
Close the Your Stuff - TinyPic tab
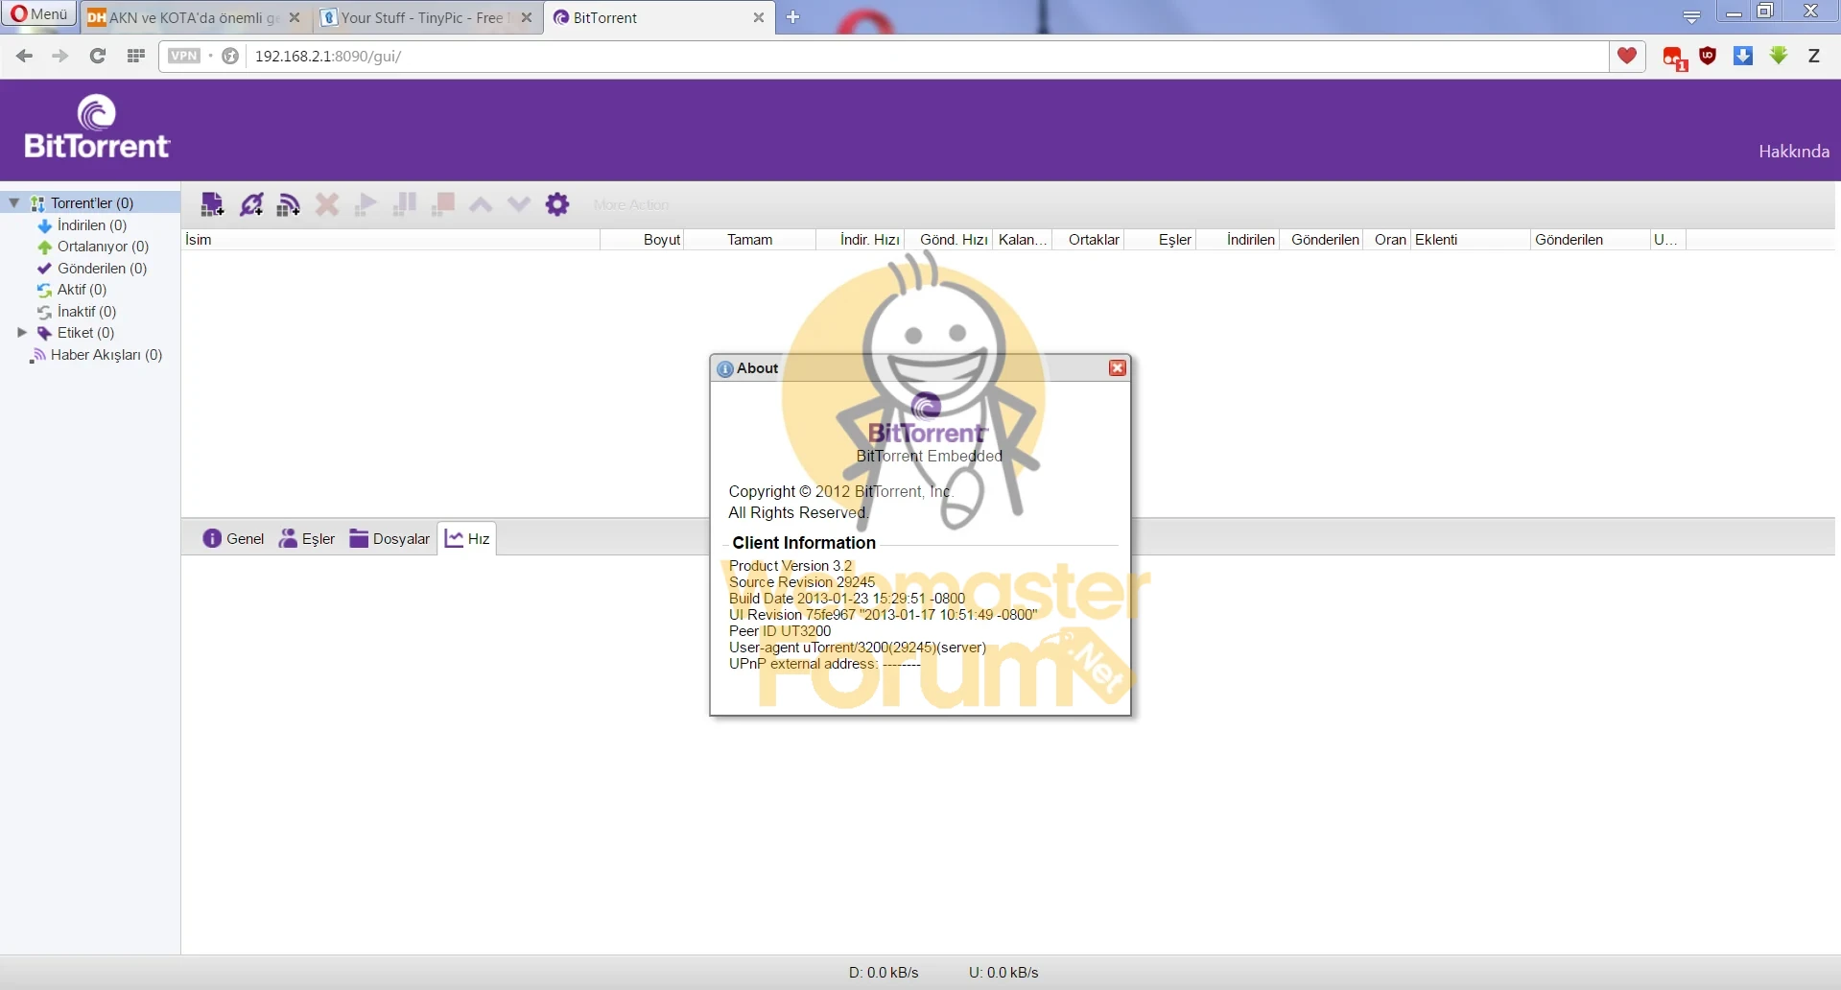pyautogui.click(x=526, y=17)
